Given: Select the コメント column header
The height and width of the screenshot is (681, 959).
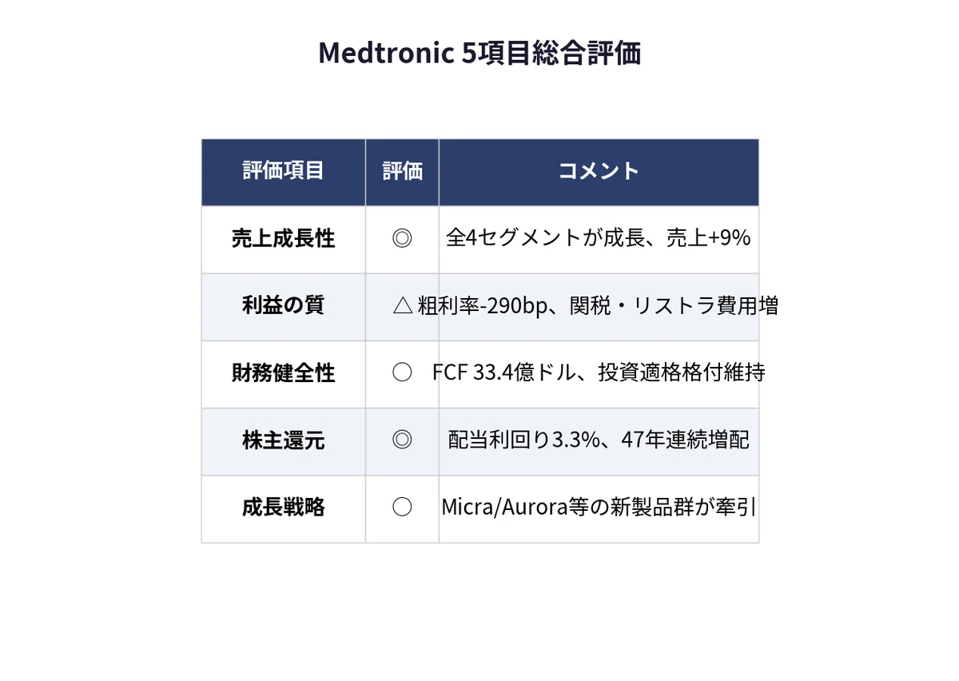Looking at the screenshot, I should 599,171.
